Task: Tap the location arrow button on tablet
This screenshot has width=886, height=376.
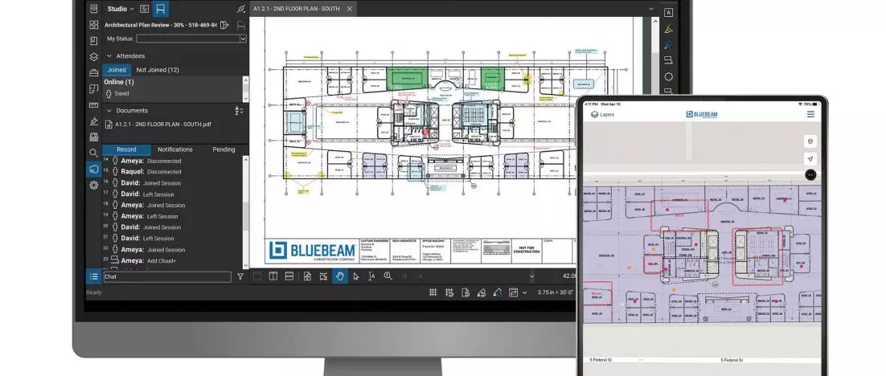Action: 810,158
